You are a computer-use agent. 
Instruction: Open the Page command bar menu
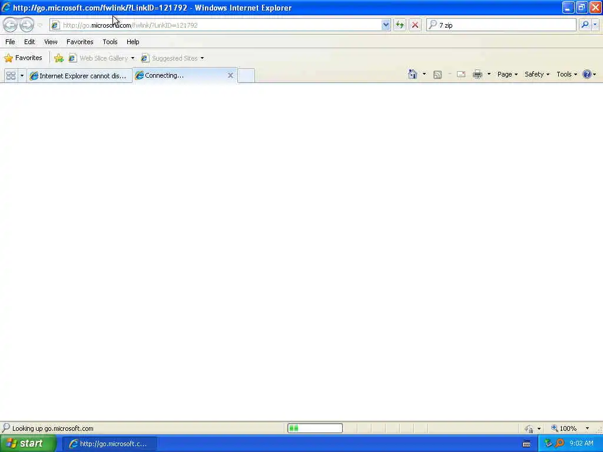tap(507, 74)
